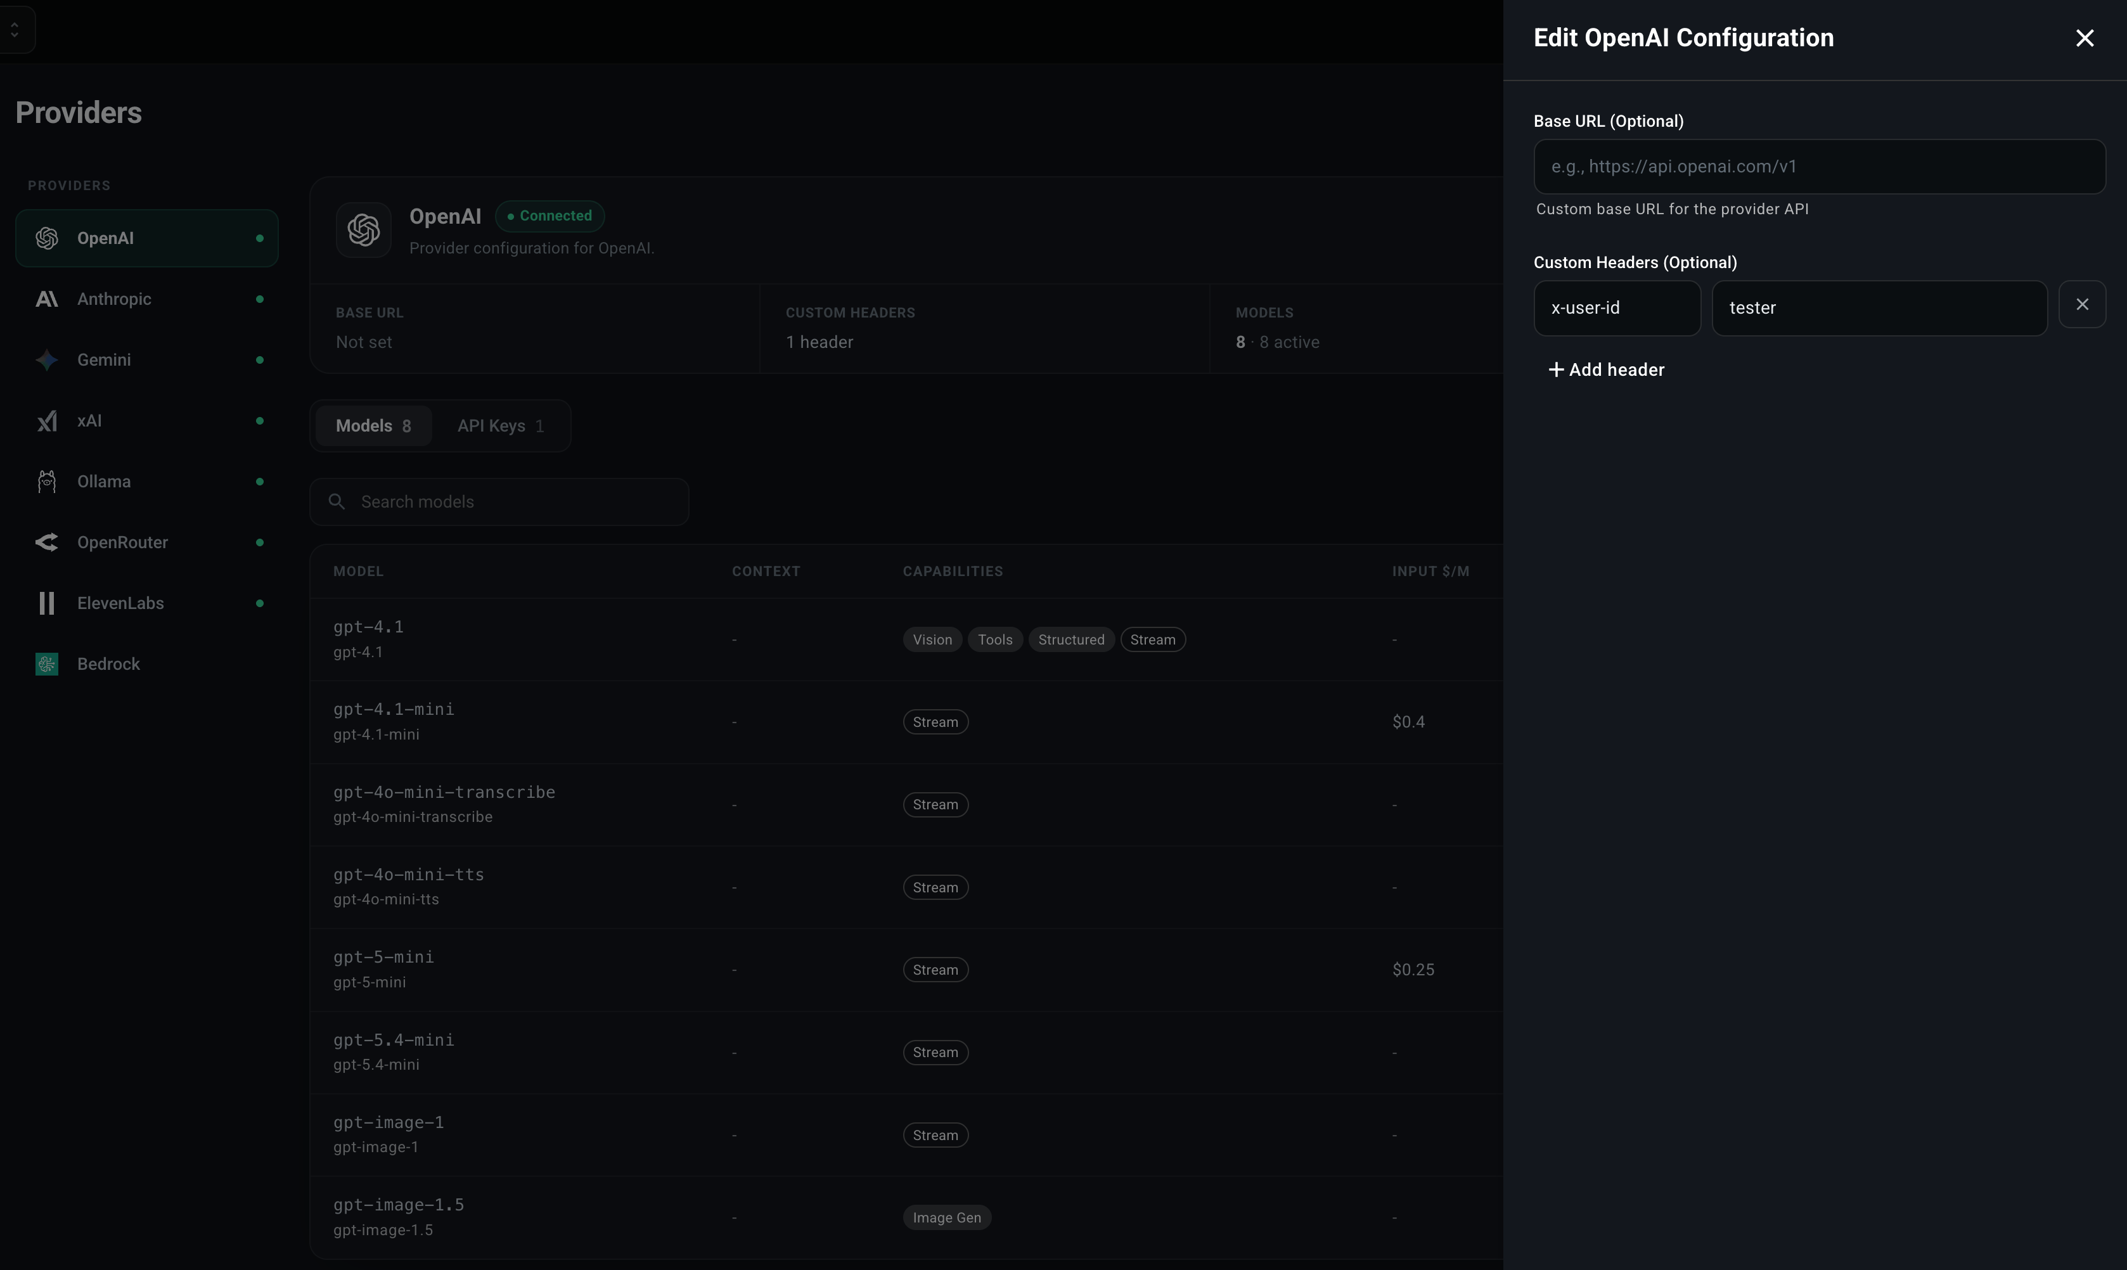This screenshot has width=2127, height=1270.
Task: Click the CONTEXT column header
Action: [x=766, y=571]
